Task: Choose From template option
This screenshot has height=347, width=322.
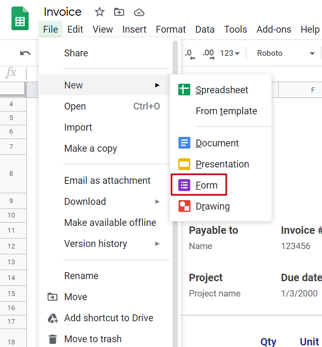Action: pos(226,111)
